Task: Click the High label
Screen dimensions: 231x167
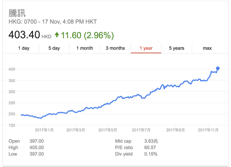Action: click(x=13, y=148)
